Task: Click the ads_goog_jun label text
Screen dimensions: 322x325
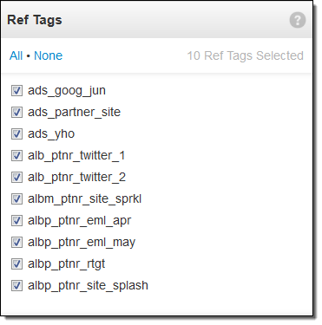Action: 67,91
